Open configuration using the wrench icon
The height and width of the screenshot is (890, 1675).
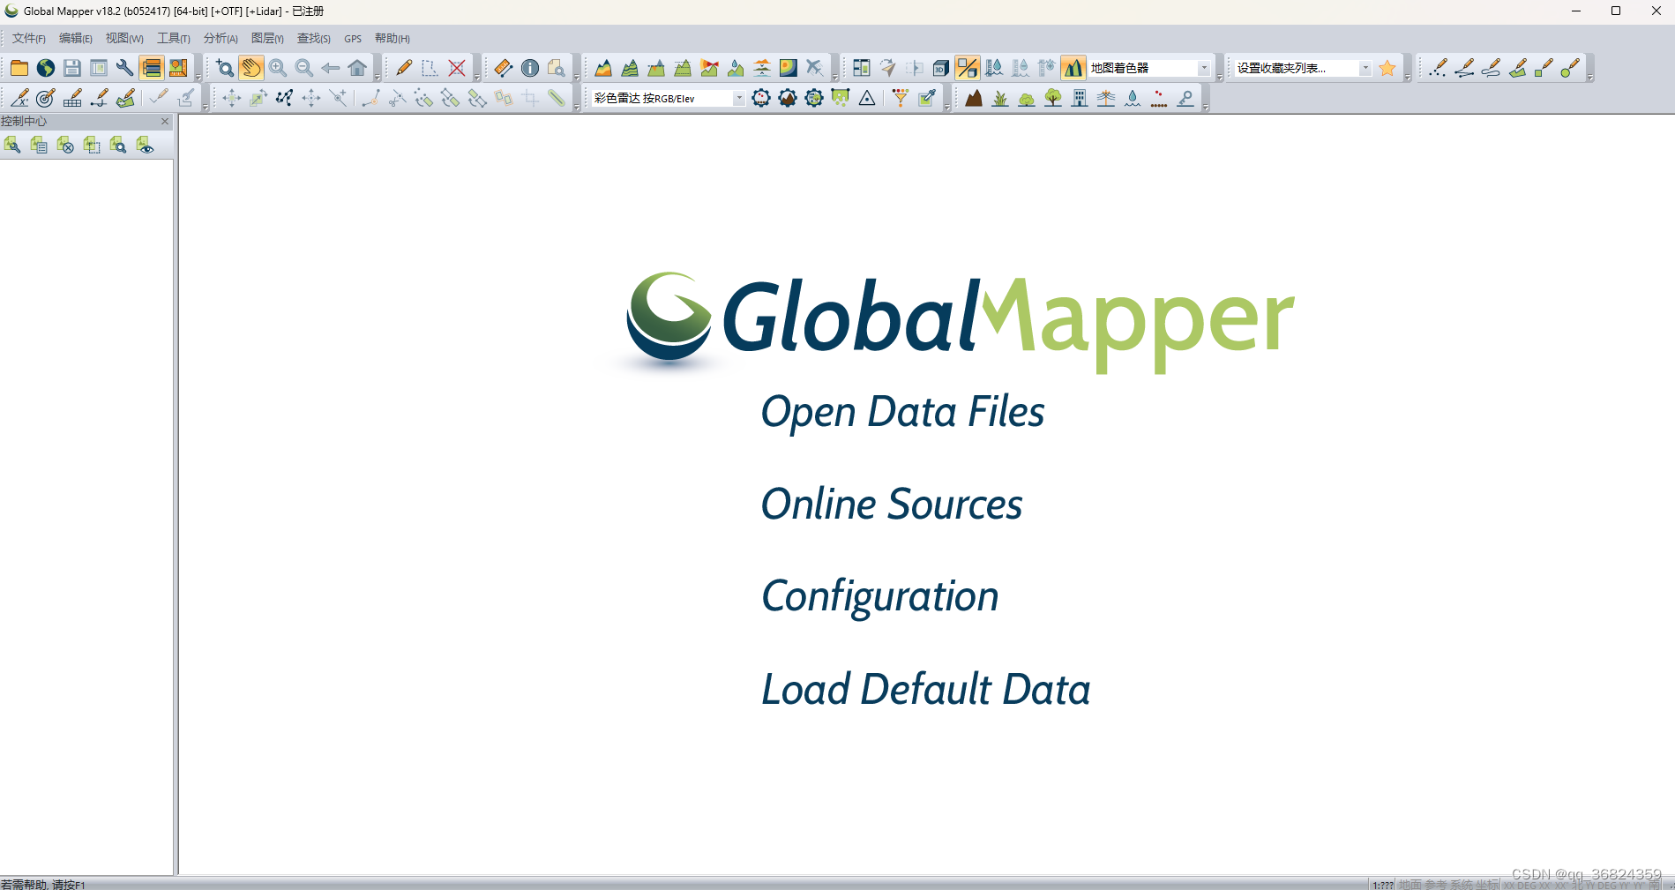[125, 68]
